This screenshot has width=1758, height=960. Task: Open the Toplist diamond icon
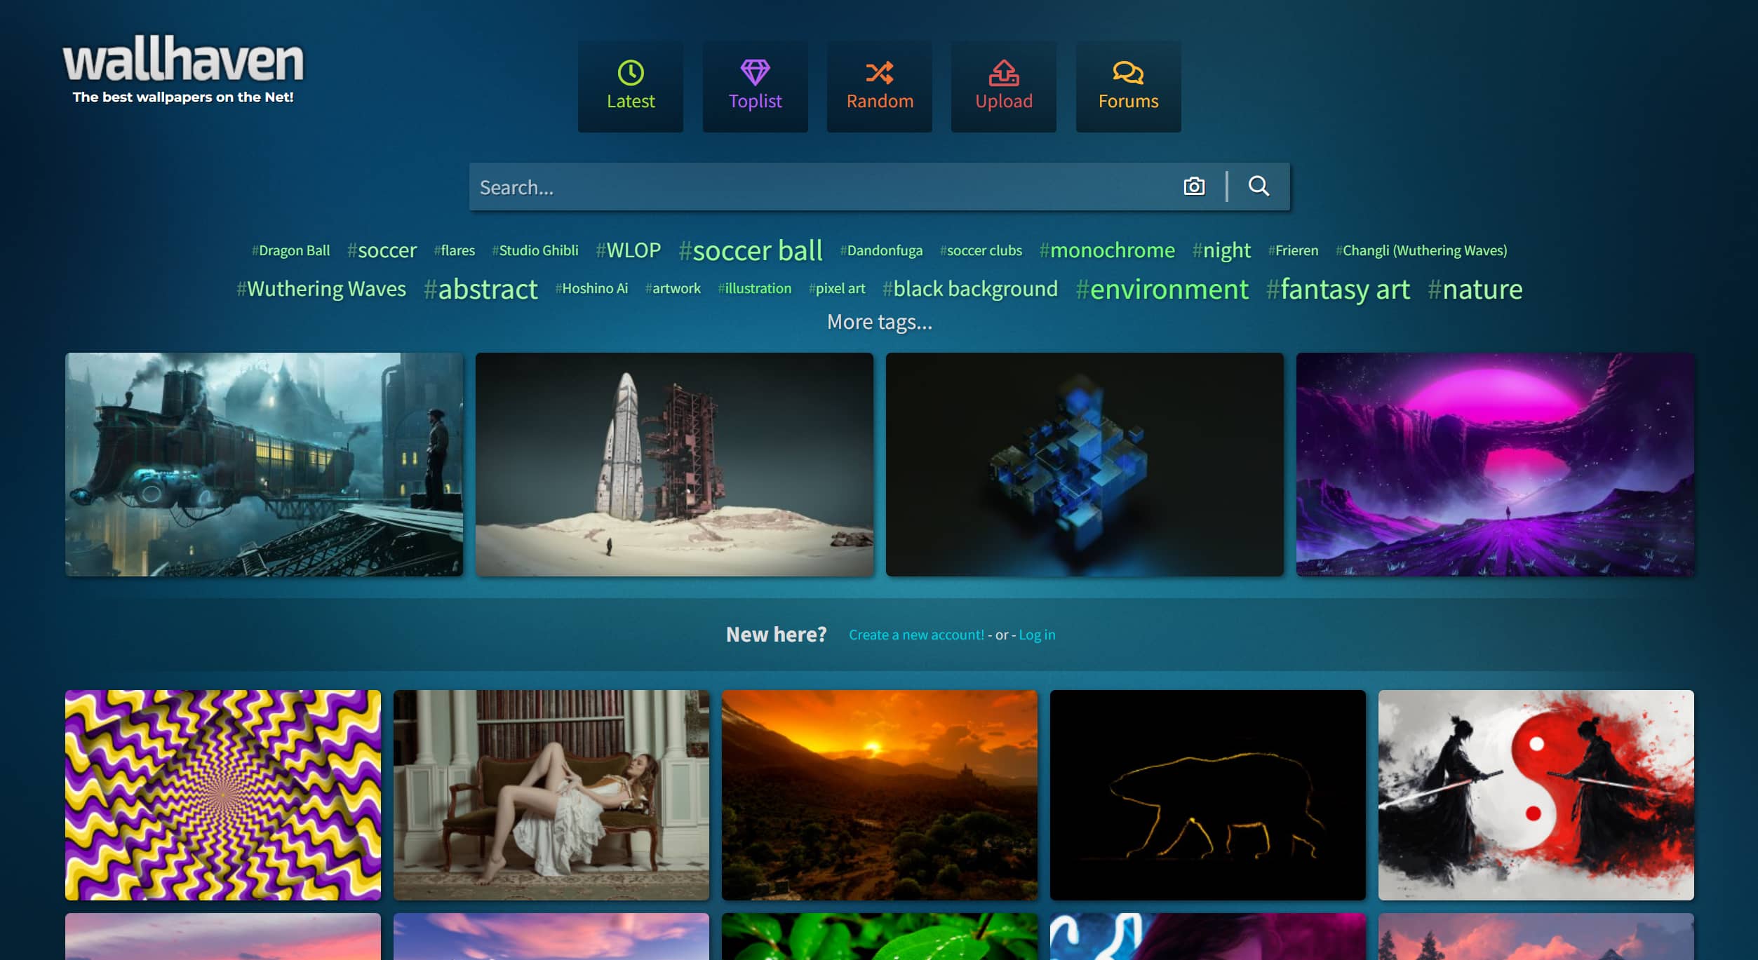tap(755, 72)
